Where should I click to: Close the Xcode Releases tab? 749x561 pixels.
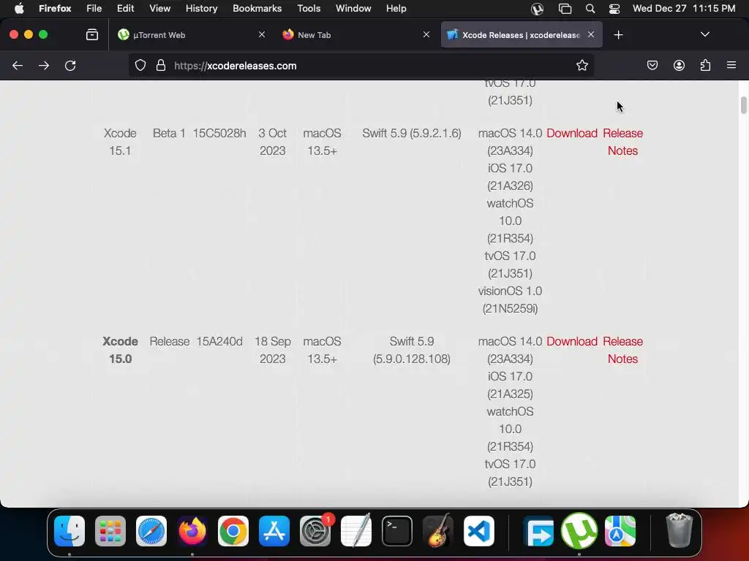(x=591, y=35)
